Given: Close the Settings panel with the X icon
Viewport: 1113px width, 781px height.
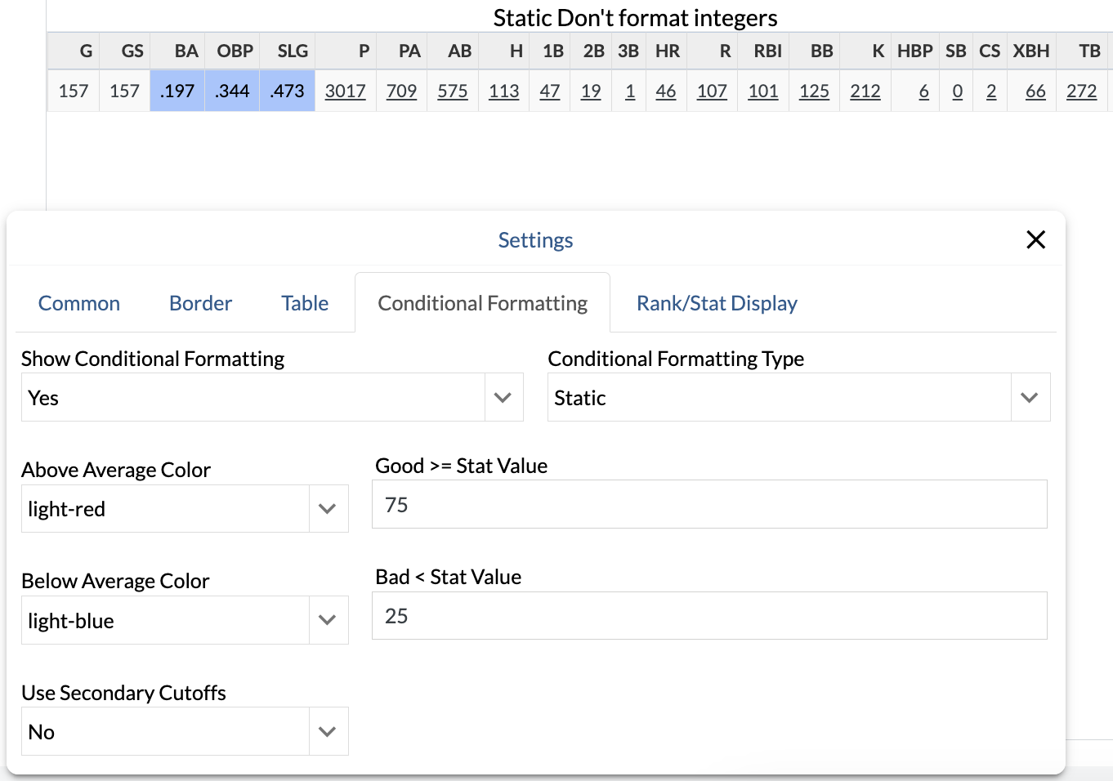Looking at the screenshot, I should [x=1035, y=239].
